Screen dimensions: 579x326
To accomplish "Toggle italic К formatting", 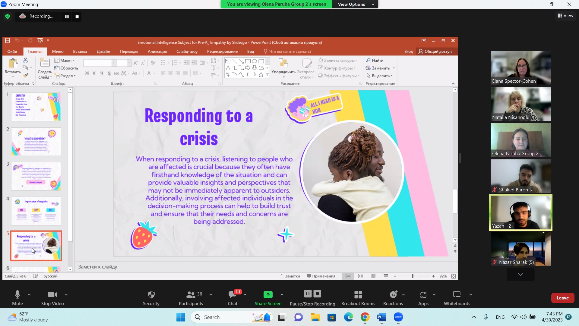I will 94,73.
